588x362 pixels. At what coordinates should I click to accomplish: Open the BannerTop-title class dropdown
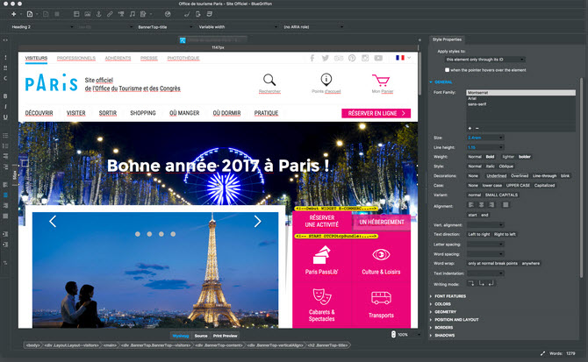click(x=164, y=27)
